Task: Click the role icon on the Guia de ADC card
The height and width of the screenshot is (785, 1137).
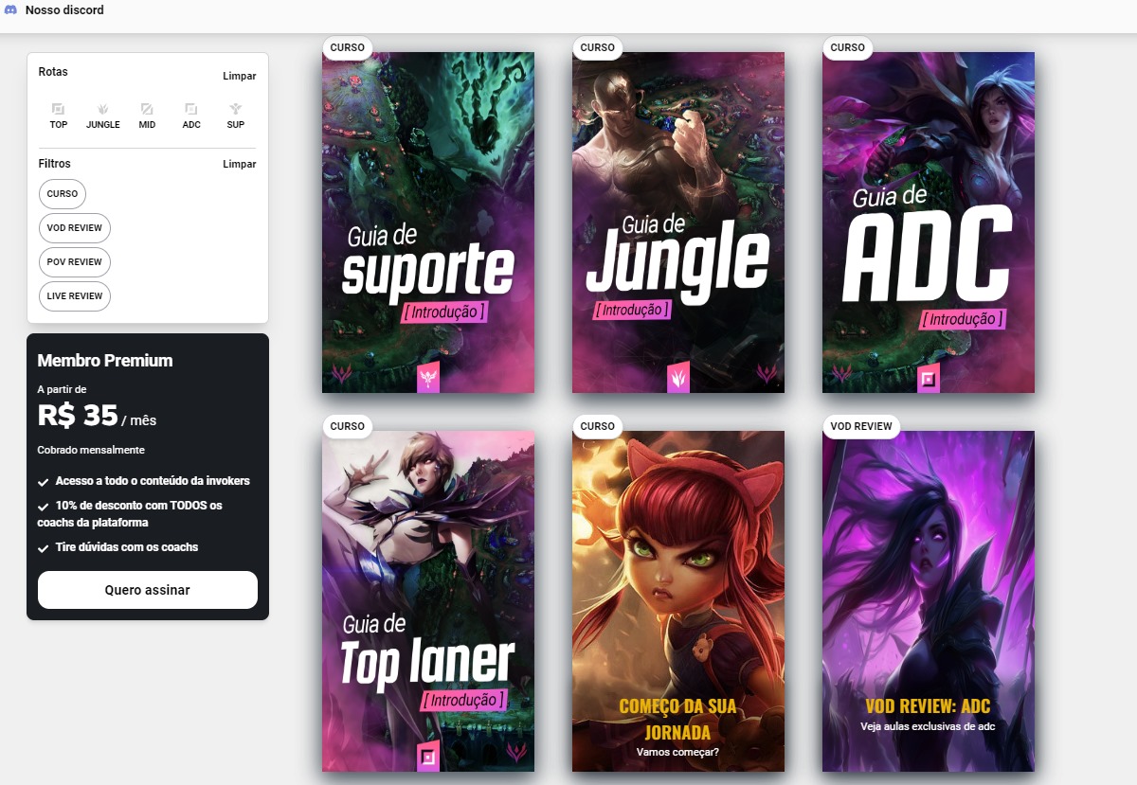Action: click(x=929, y=377)
